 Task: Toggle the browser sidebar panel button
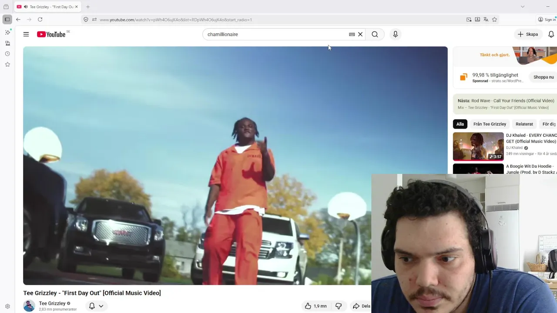coord(7,20)
